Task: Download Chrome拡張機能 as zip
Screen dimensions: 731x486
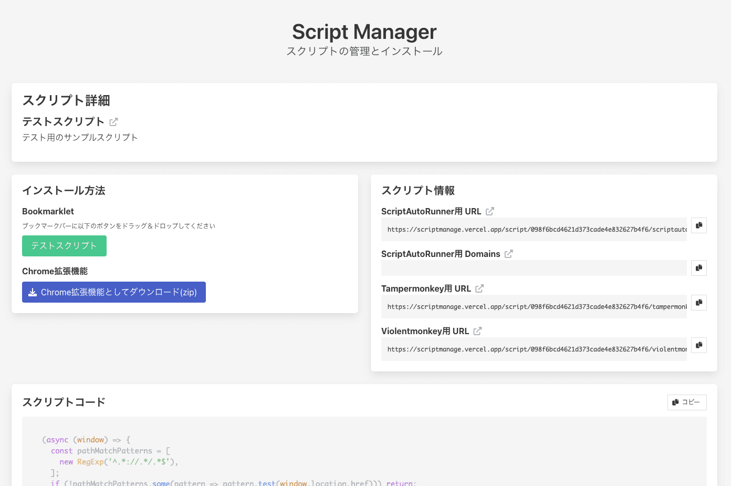Action: [x=114, y=292]
